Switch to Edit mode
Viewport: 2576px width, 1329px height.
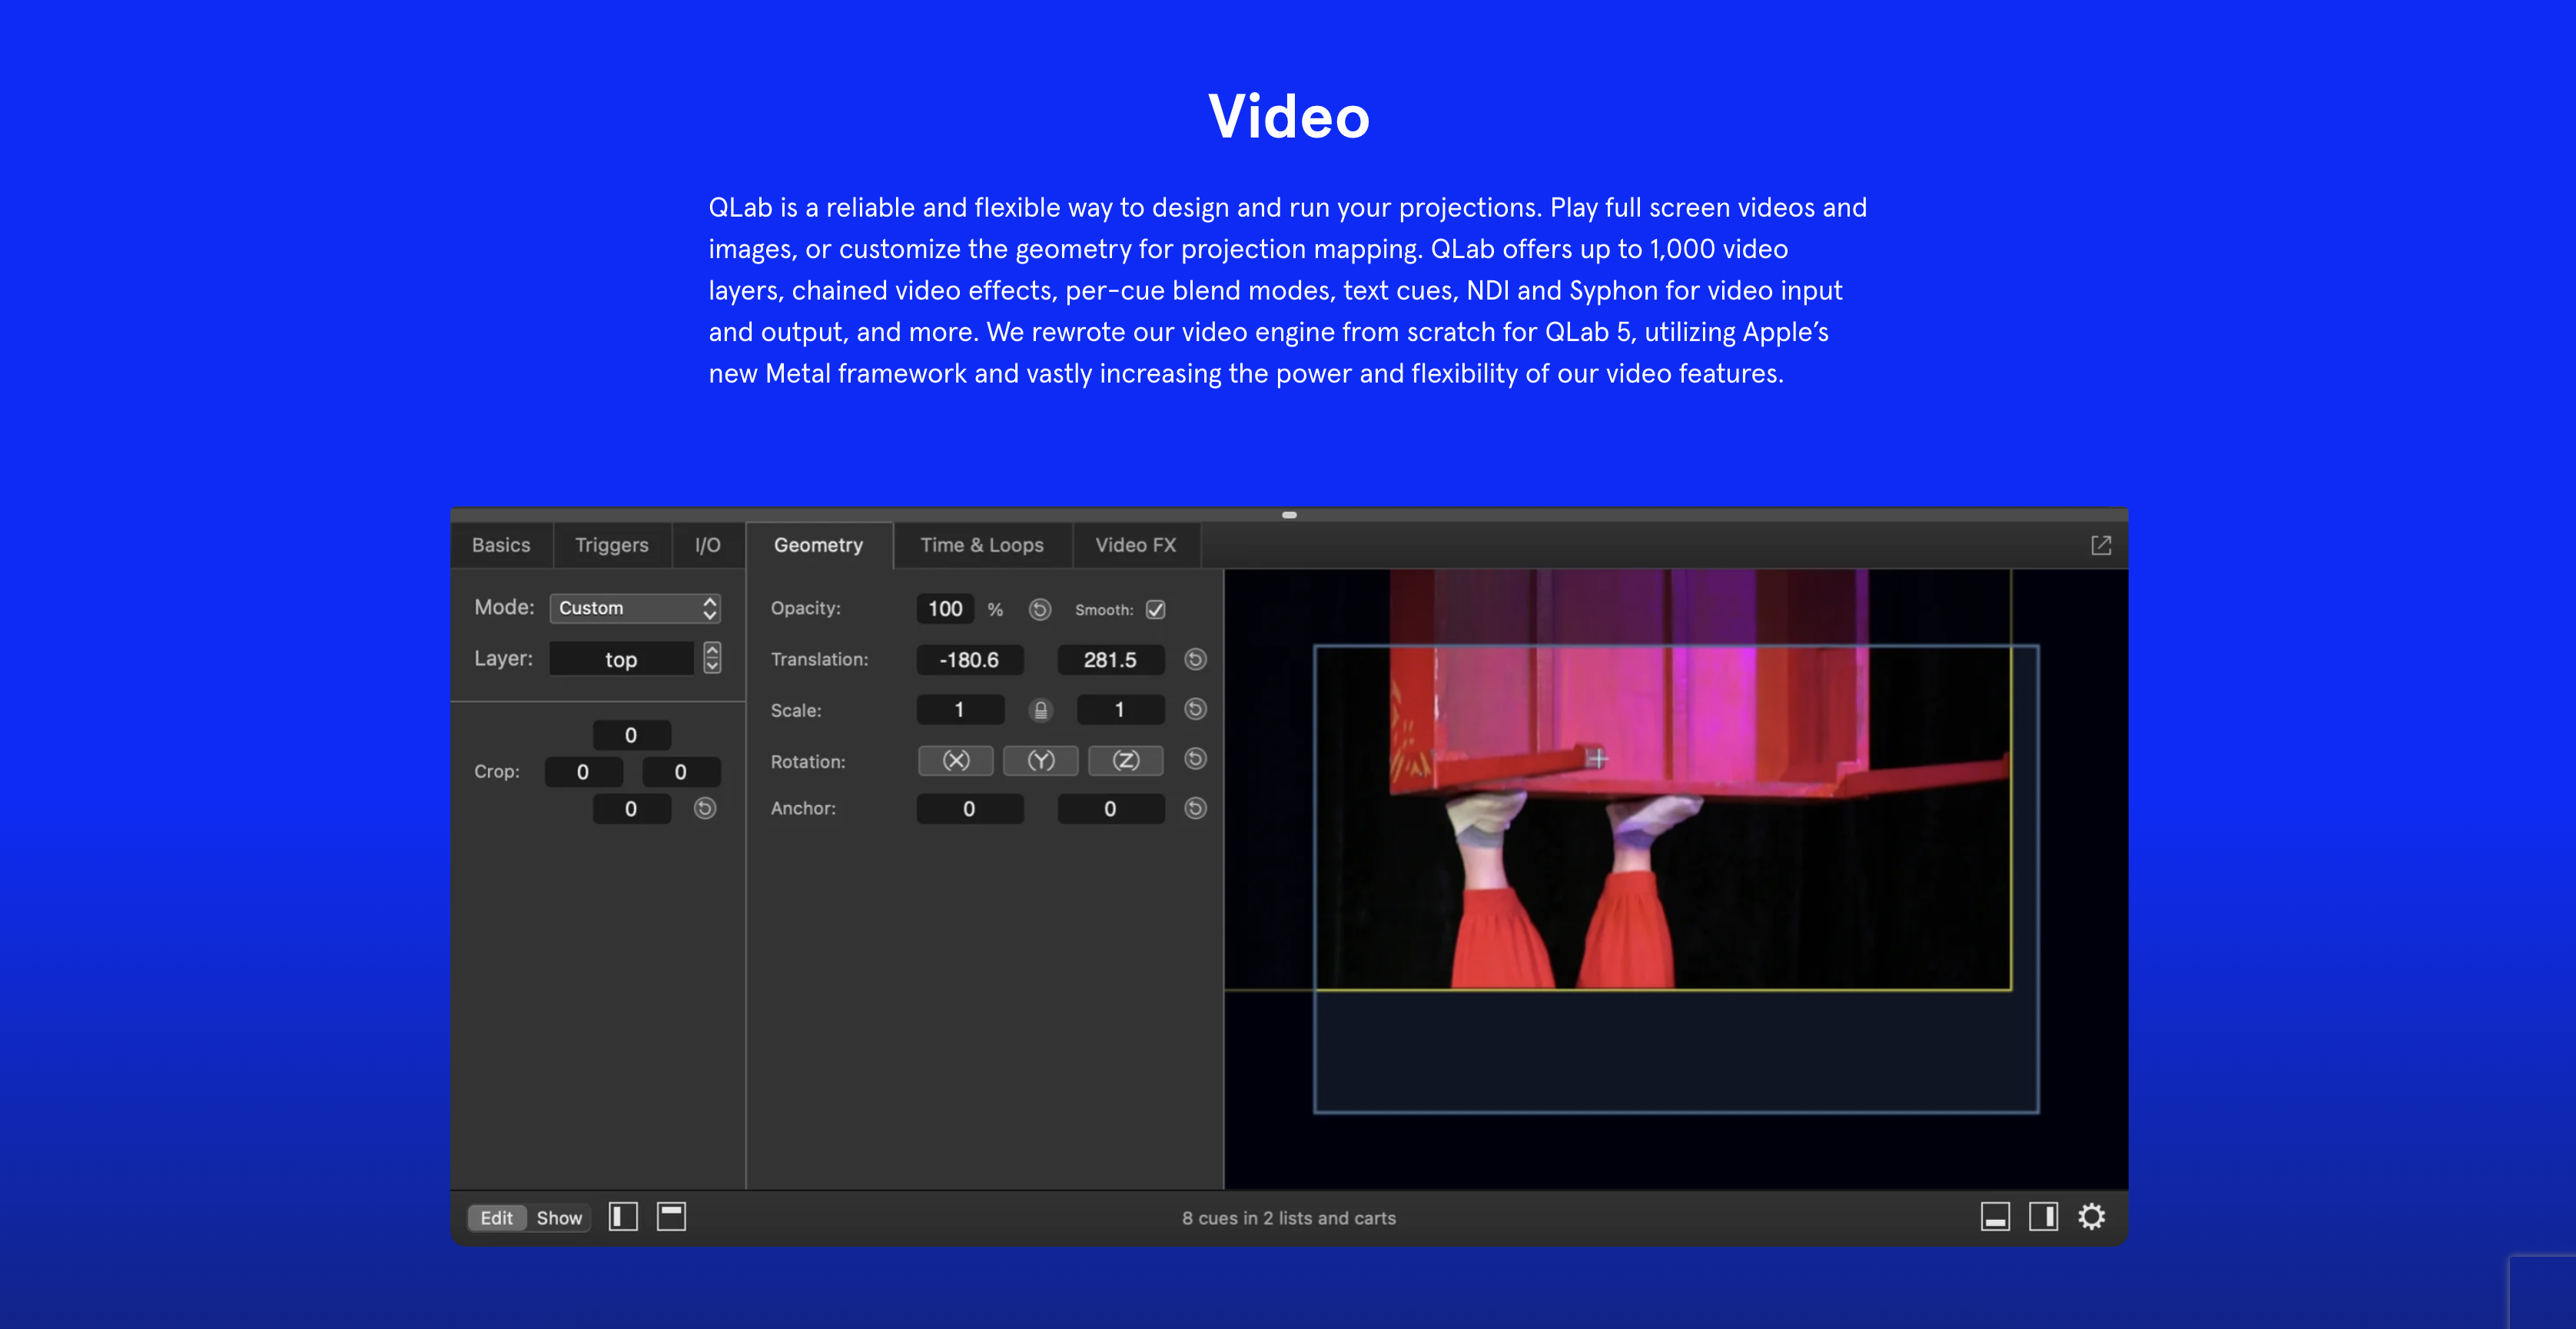[497, 1217]
